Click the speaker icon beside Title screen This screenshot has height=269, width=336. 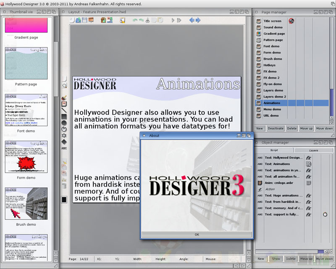(x=291, y=21)
